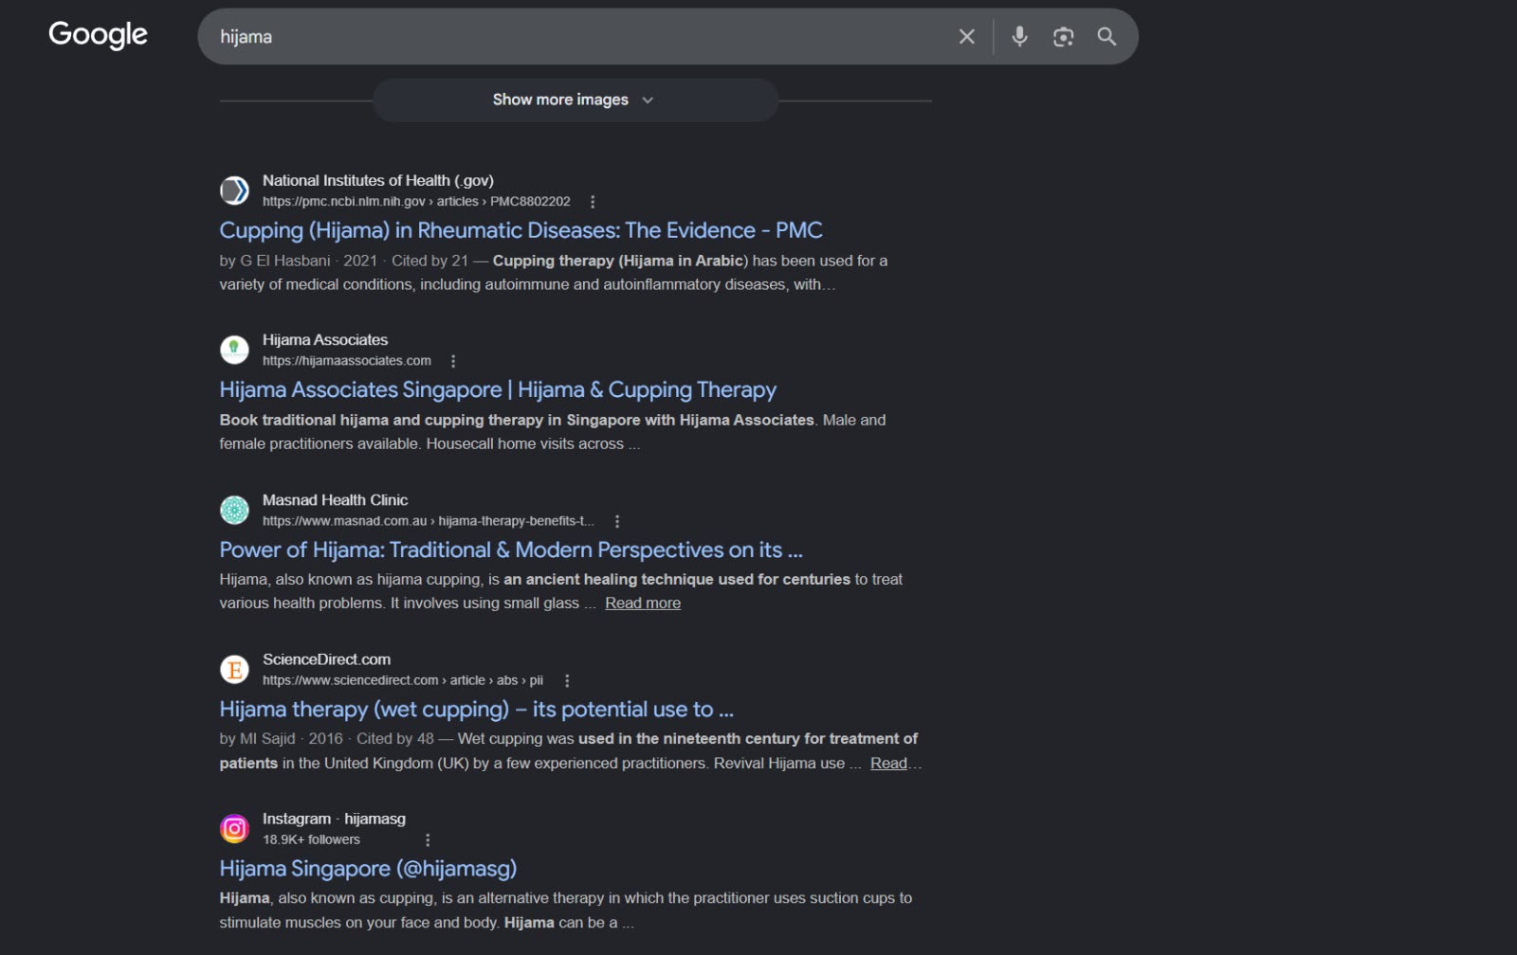1517x955 pixels.
Task: Open Power of Hijama result link
Action: 511,550
